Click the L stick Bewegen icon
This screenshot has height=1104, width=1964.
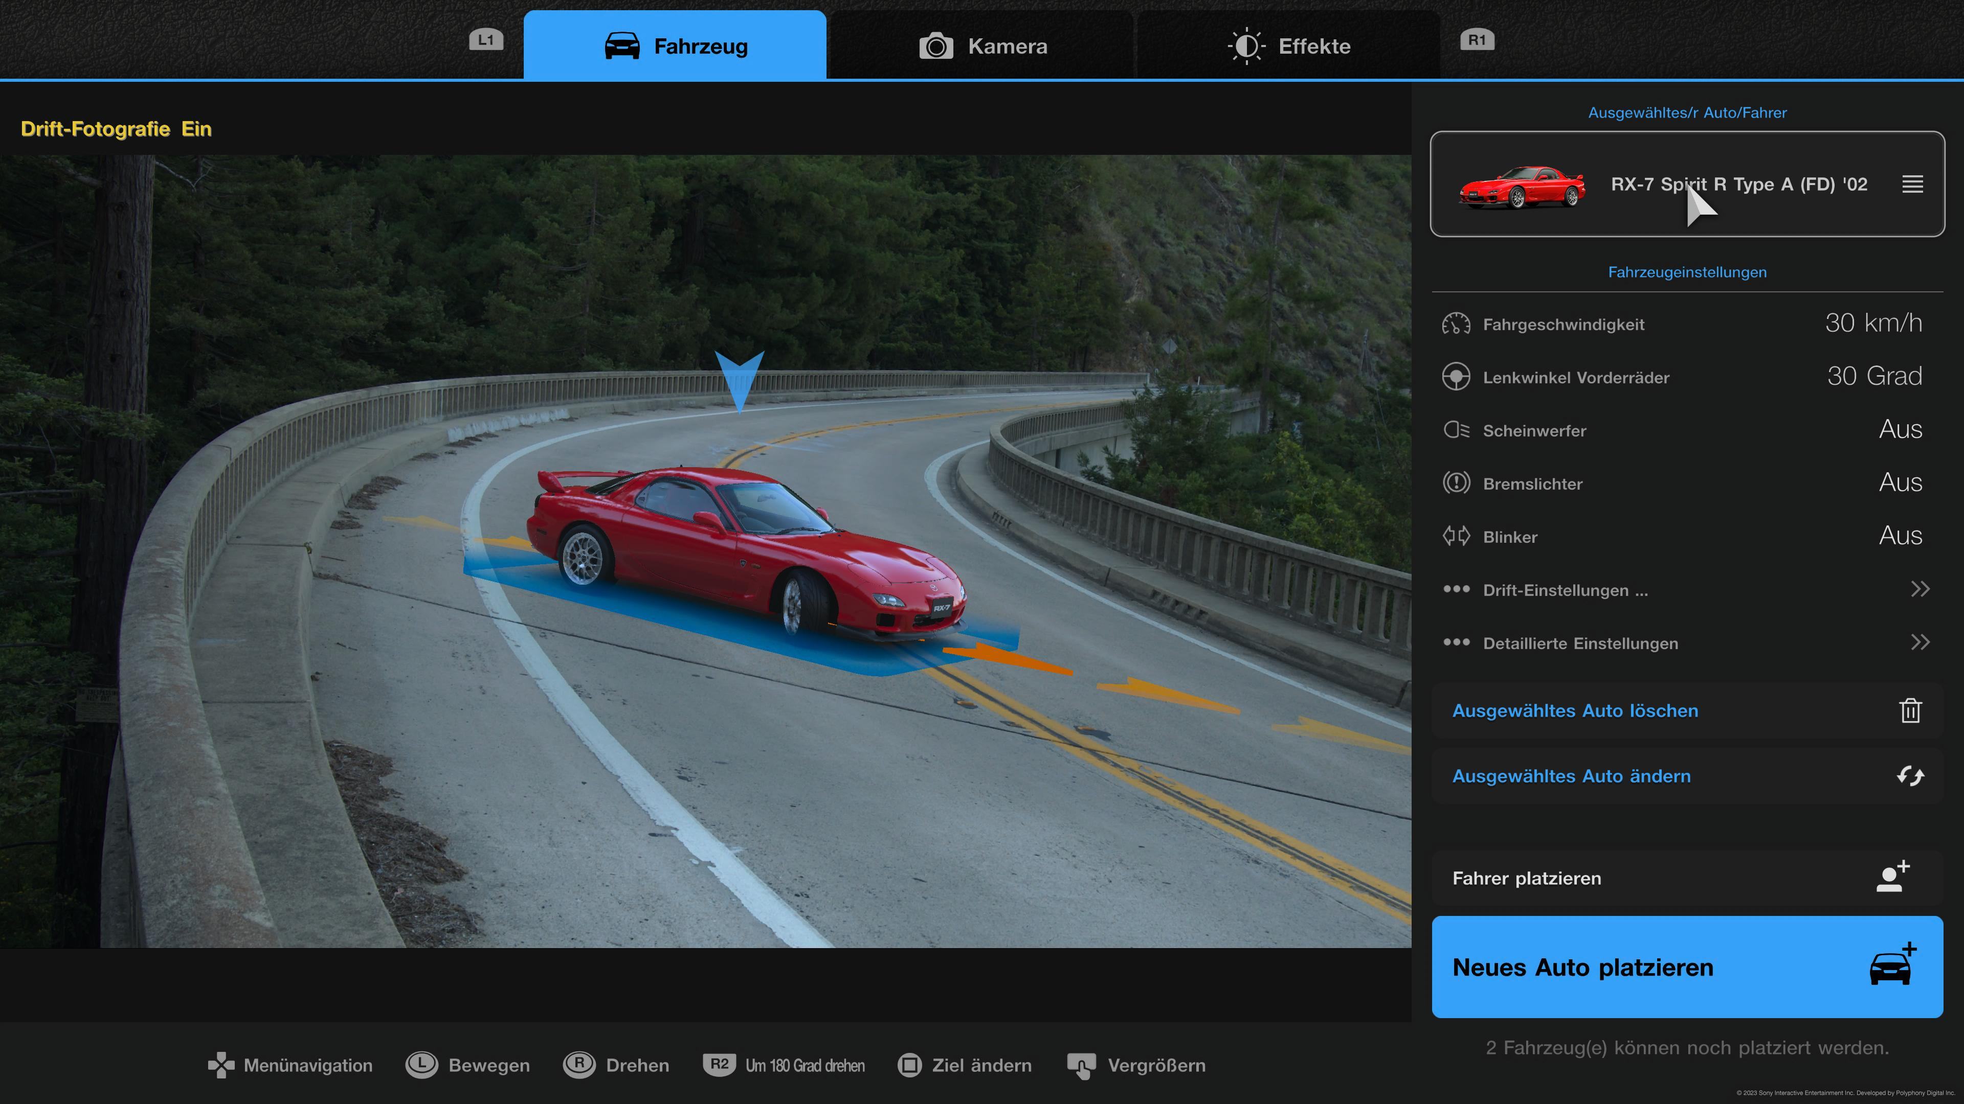click(x=421, y=1064)
